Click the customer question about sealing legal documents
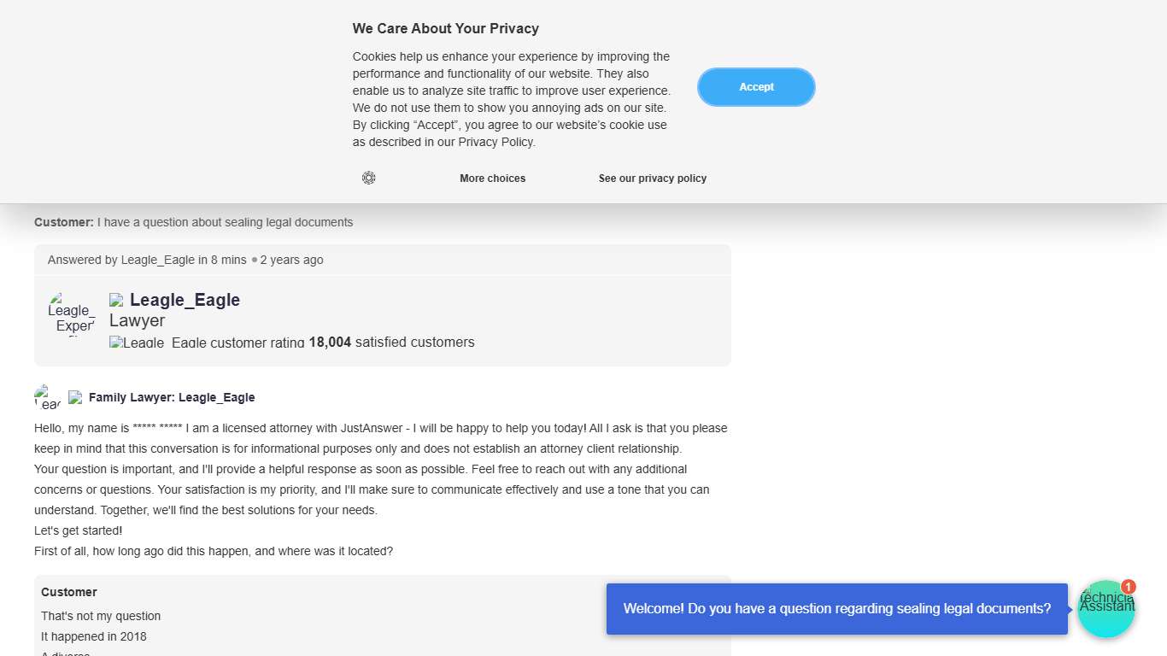This screenshot has height=656, width=1167. 193,222
